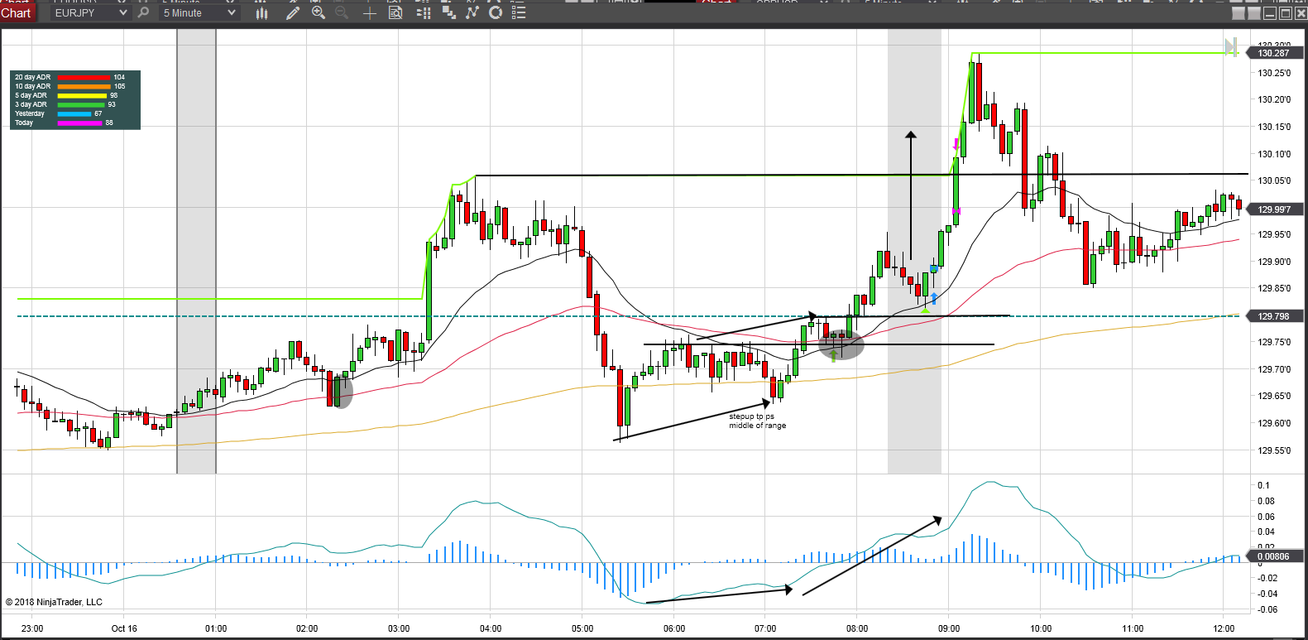Click the 129.997 current price marker
This screenshot has width=1308, height=640.
(x=1274, y=209)
